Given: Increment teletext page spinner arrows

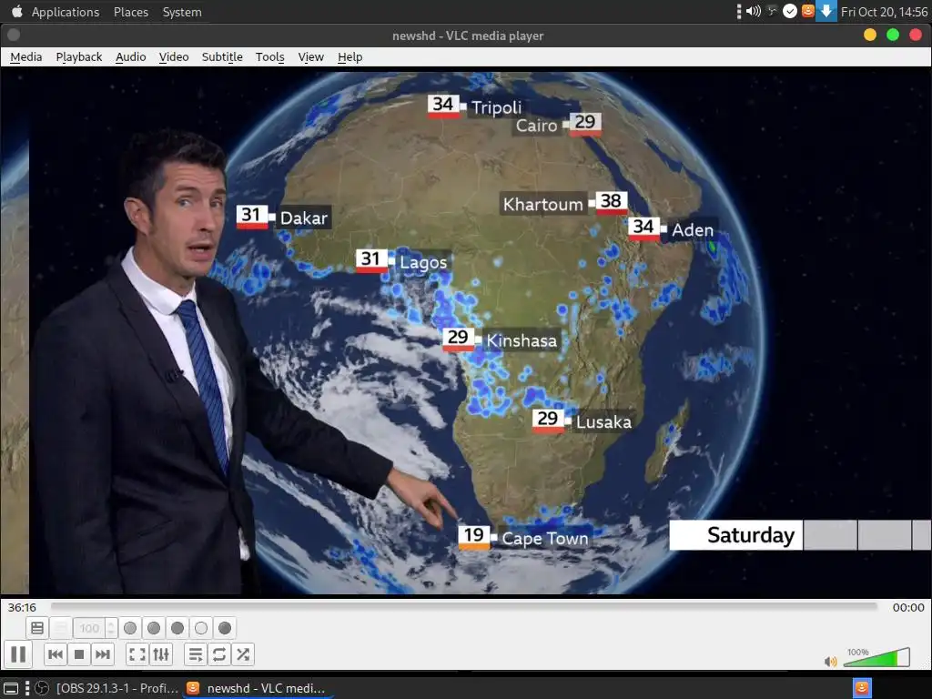Looking at the screenshot, I should click(111, 628).
